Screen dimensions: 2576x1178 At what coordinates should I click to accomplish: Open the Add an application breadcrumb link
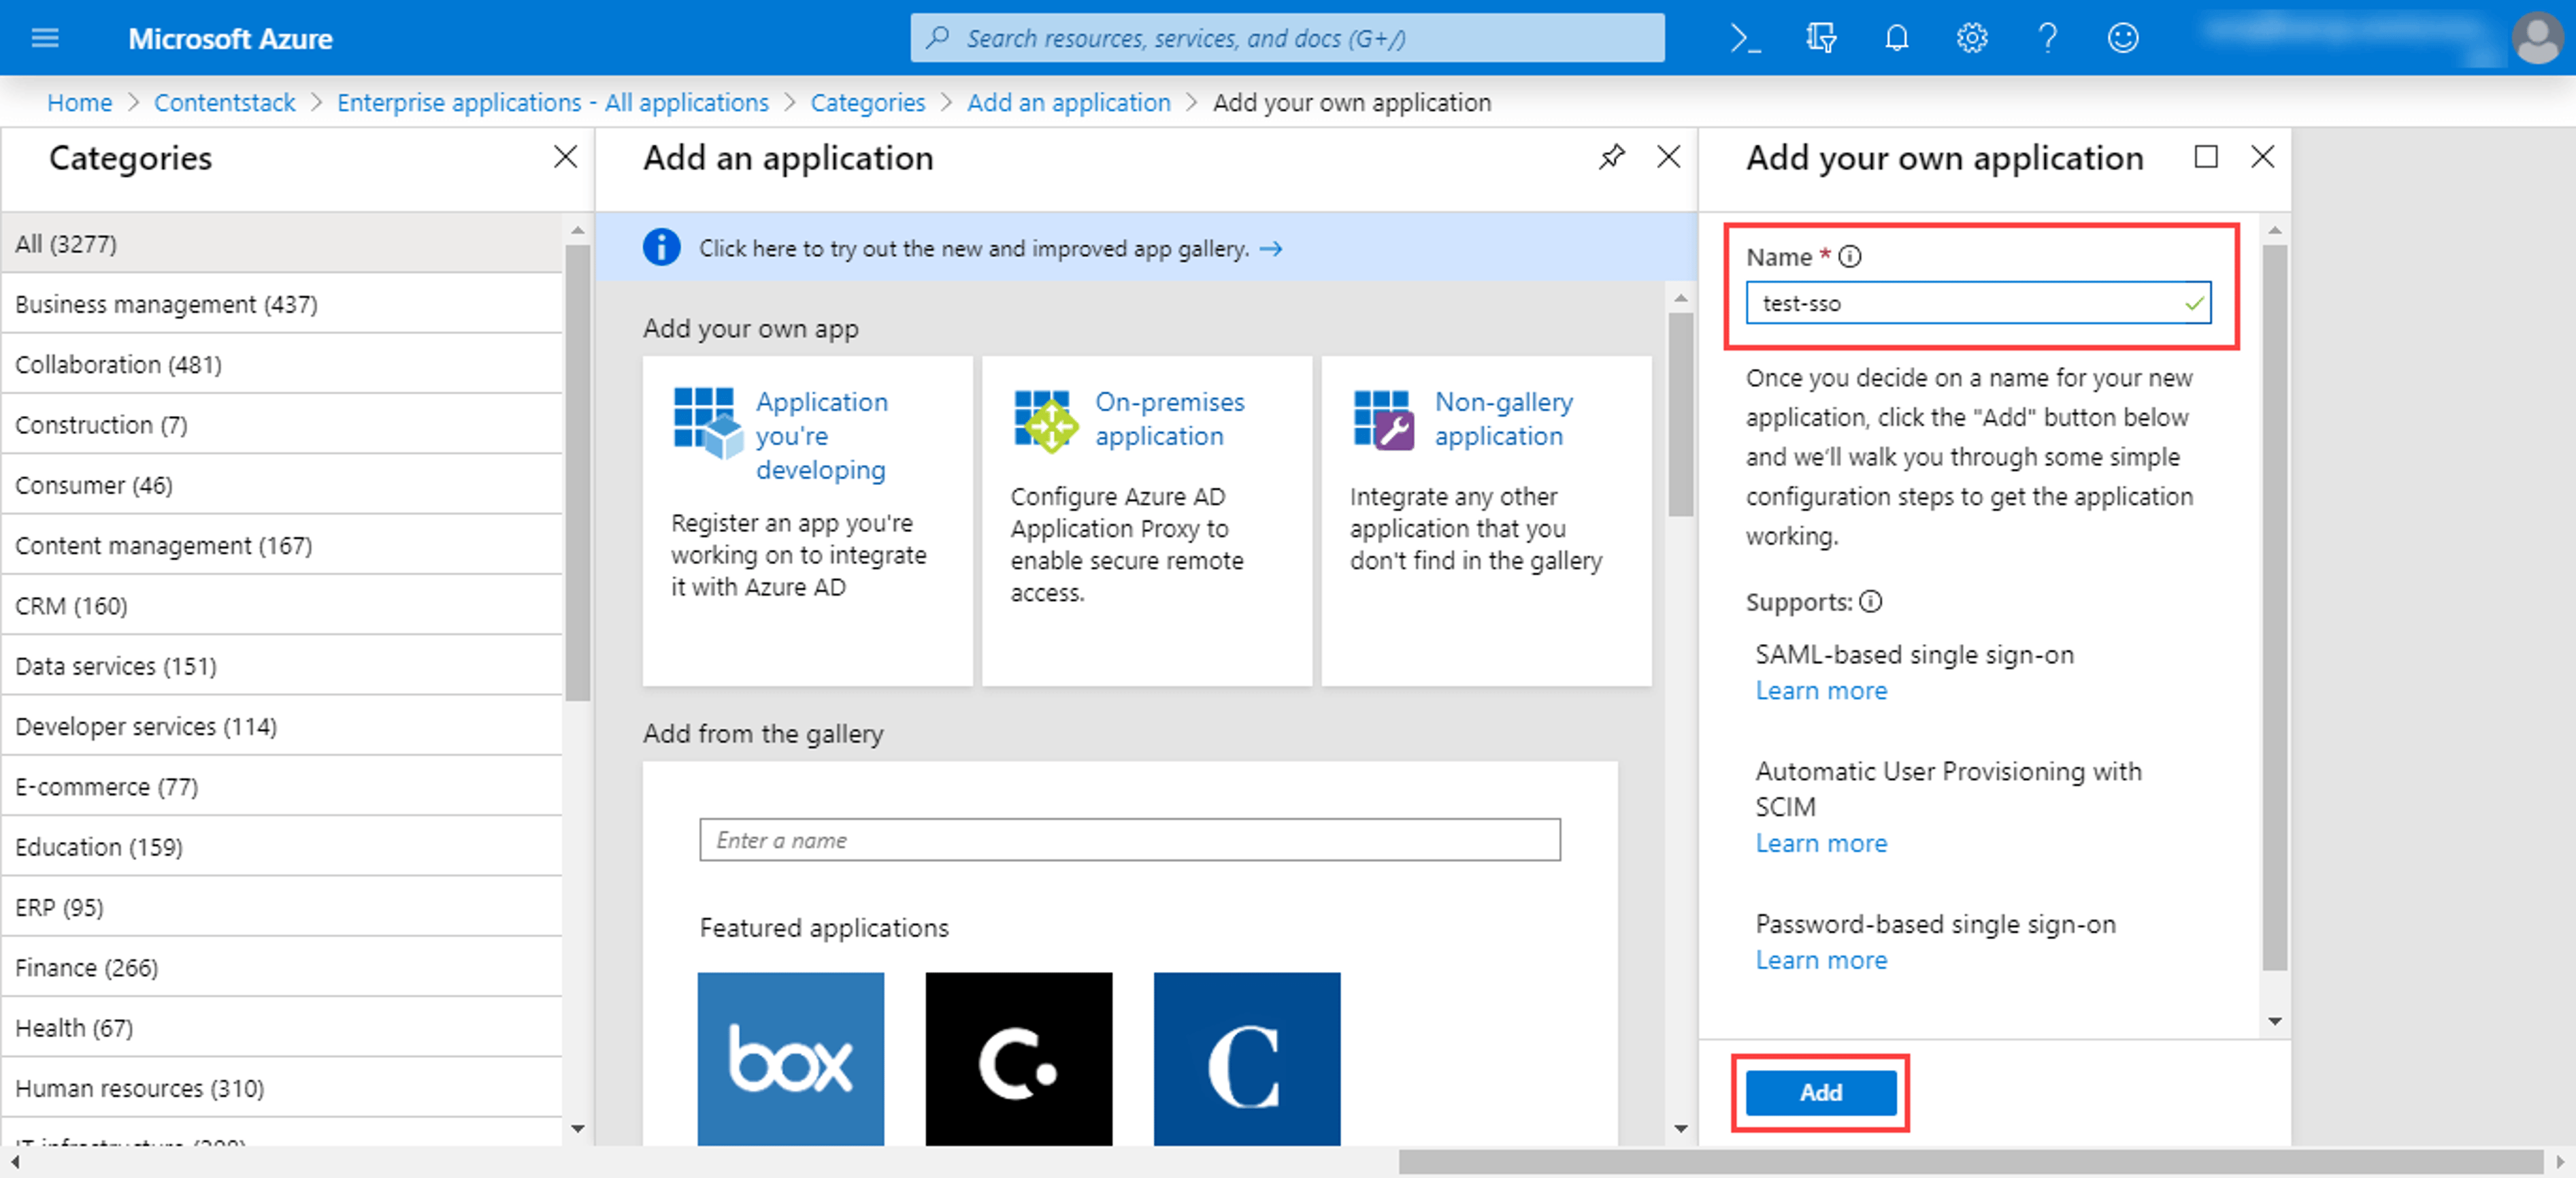pos(1069,102)
